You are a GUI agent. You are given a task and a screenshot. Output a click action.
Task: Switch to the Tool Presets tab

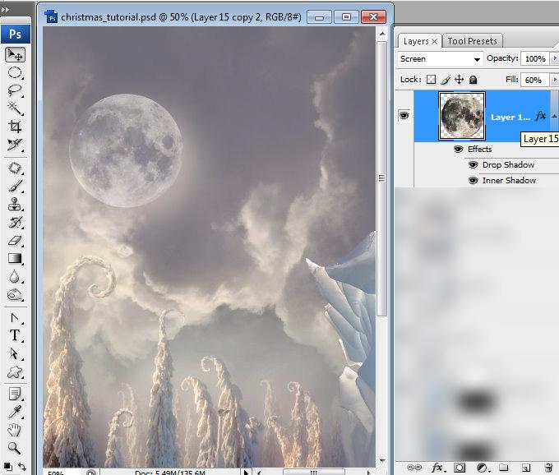(x=472, y=41)
